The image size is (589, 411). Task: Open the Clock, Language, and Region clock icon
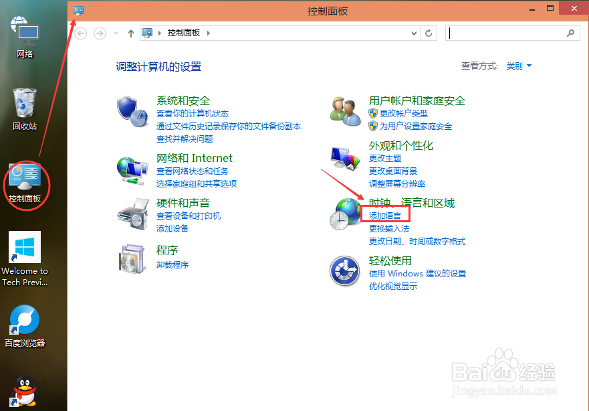click(x=344, y=216)
